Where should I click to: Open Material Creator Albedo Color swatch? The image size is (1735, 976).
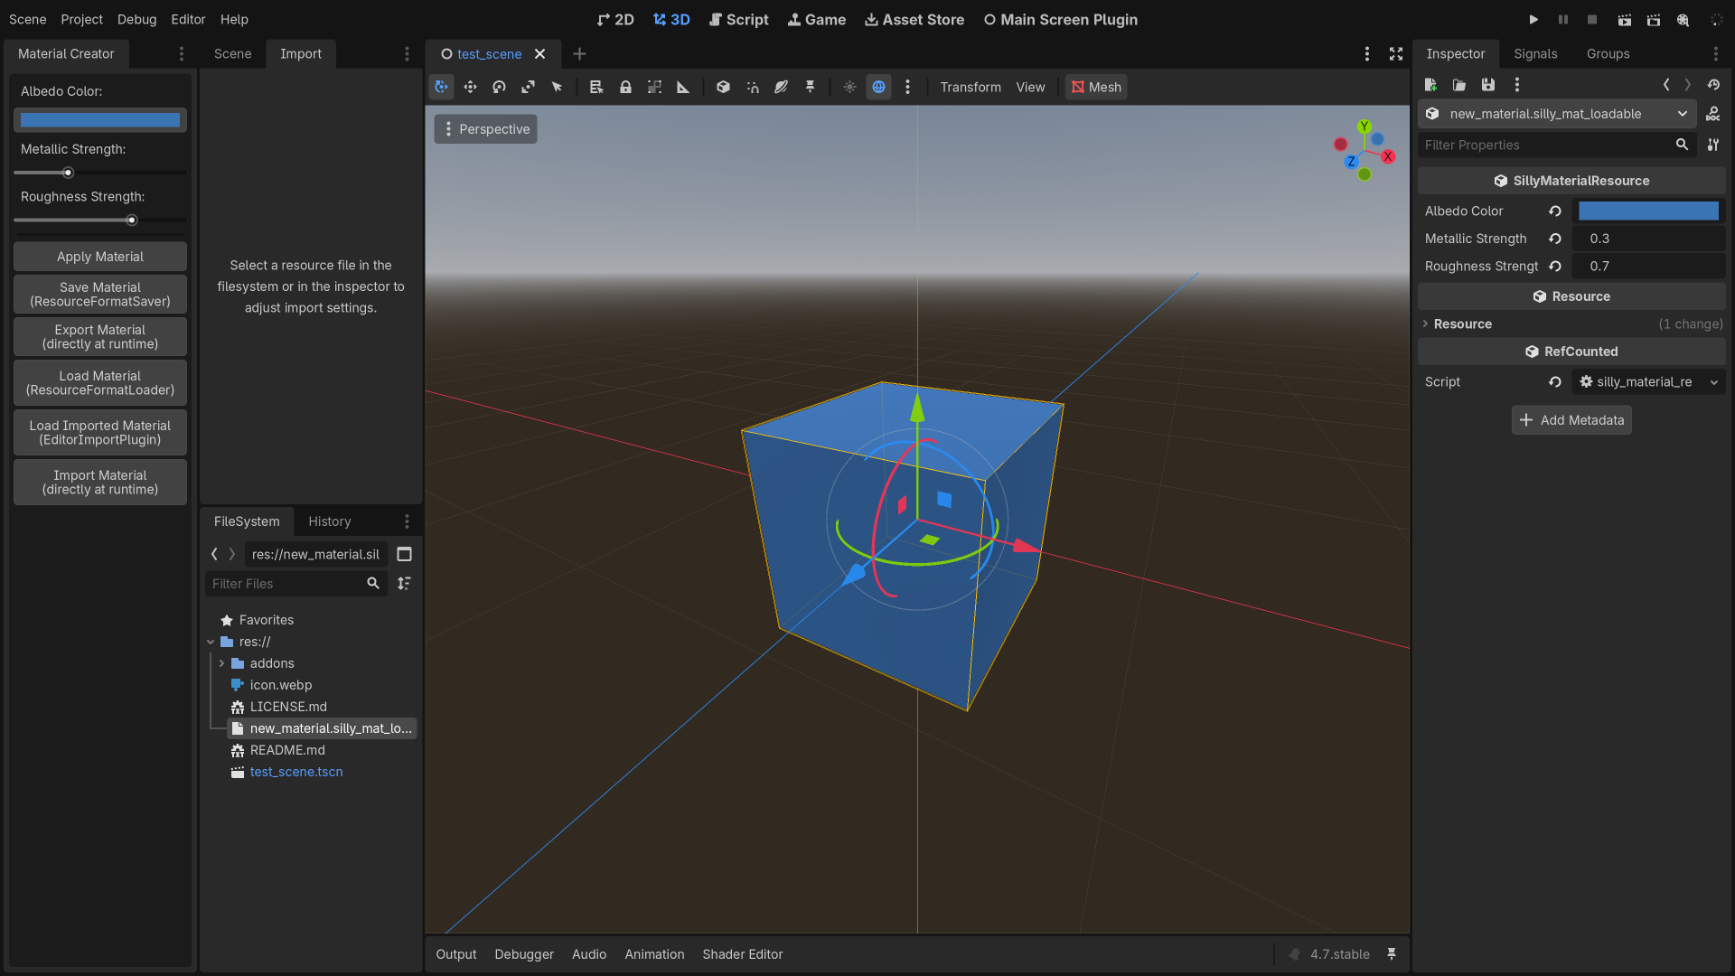100,120
